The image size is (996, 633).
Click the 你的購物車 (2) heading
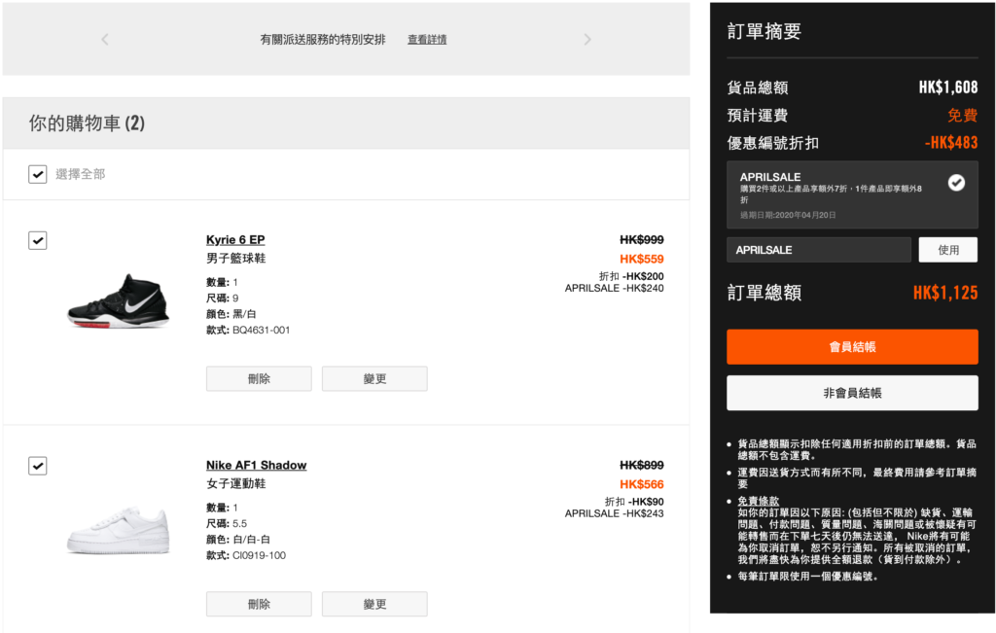(87, 123)
